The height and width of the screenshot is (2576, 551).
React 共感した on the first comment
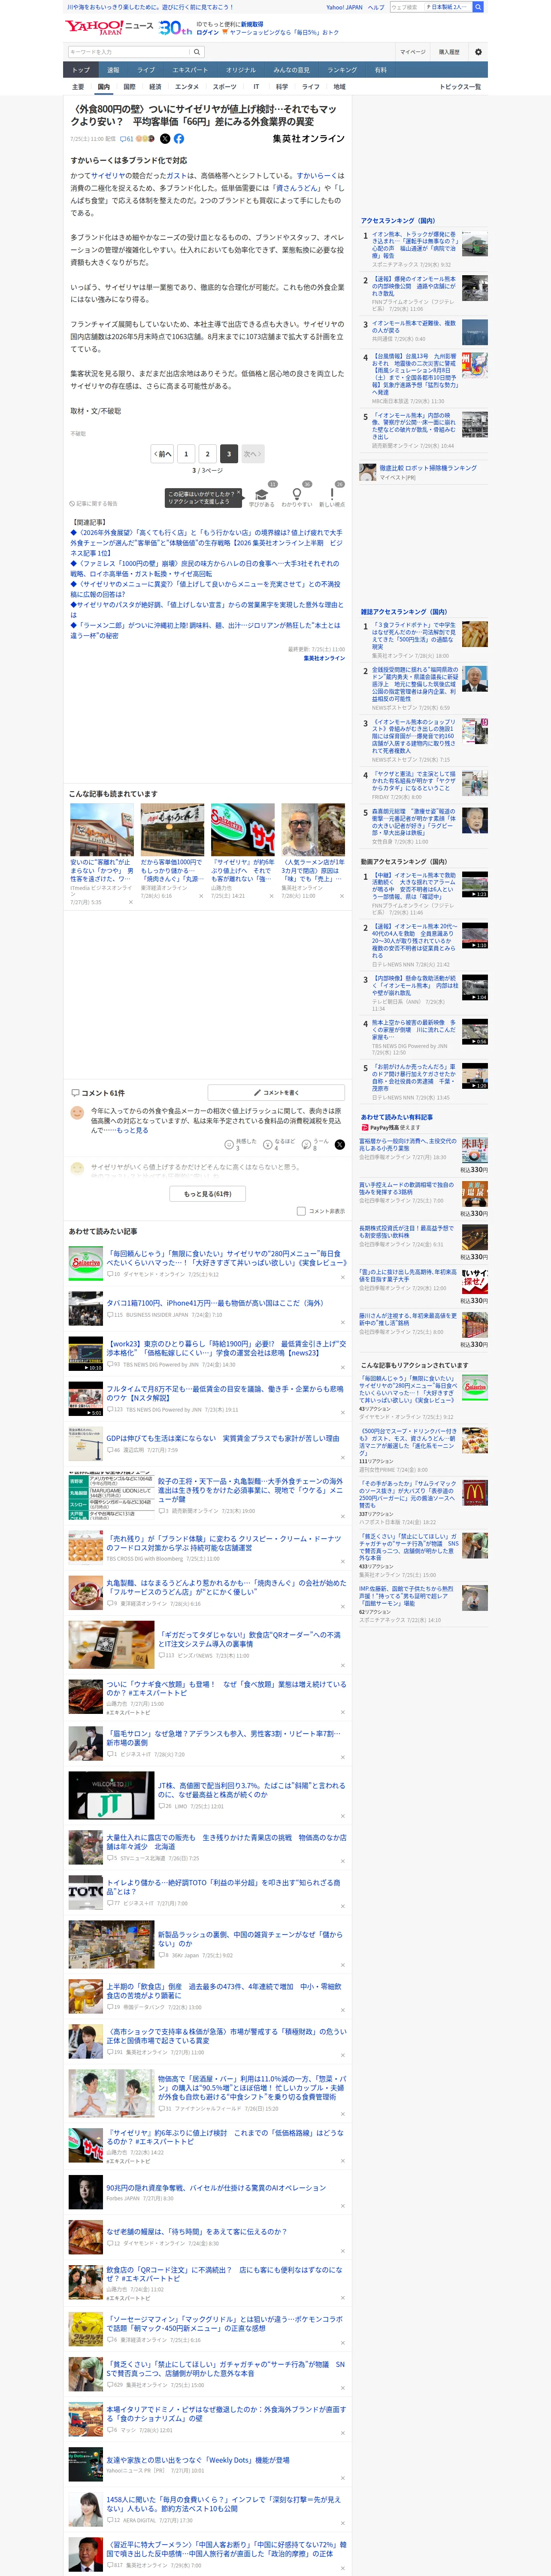tap(229, 1144)
